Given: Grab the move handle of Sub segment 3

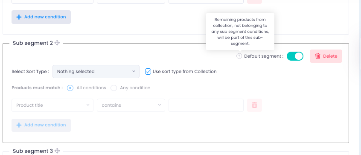Looking at the screenshot, I should 57,151.
